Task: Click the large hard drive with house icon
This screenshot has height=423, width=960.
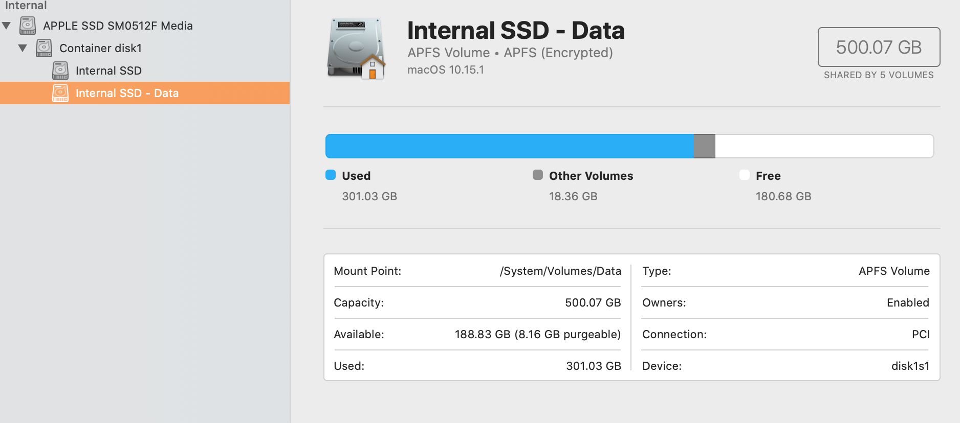Action: click(x=356, y=49)
